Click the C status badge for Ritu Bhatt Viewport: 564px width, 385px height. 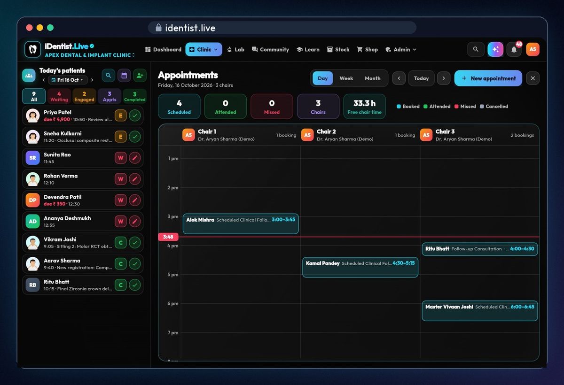120,285
